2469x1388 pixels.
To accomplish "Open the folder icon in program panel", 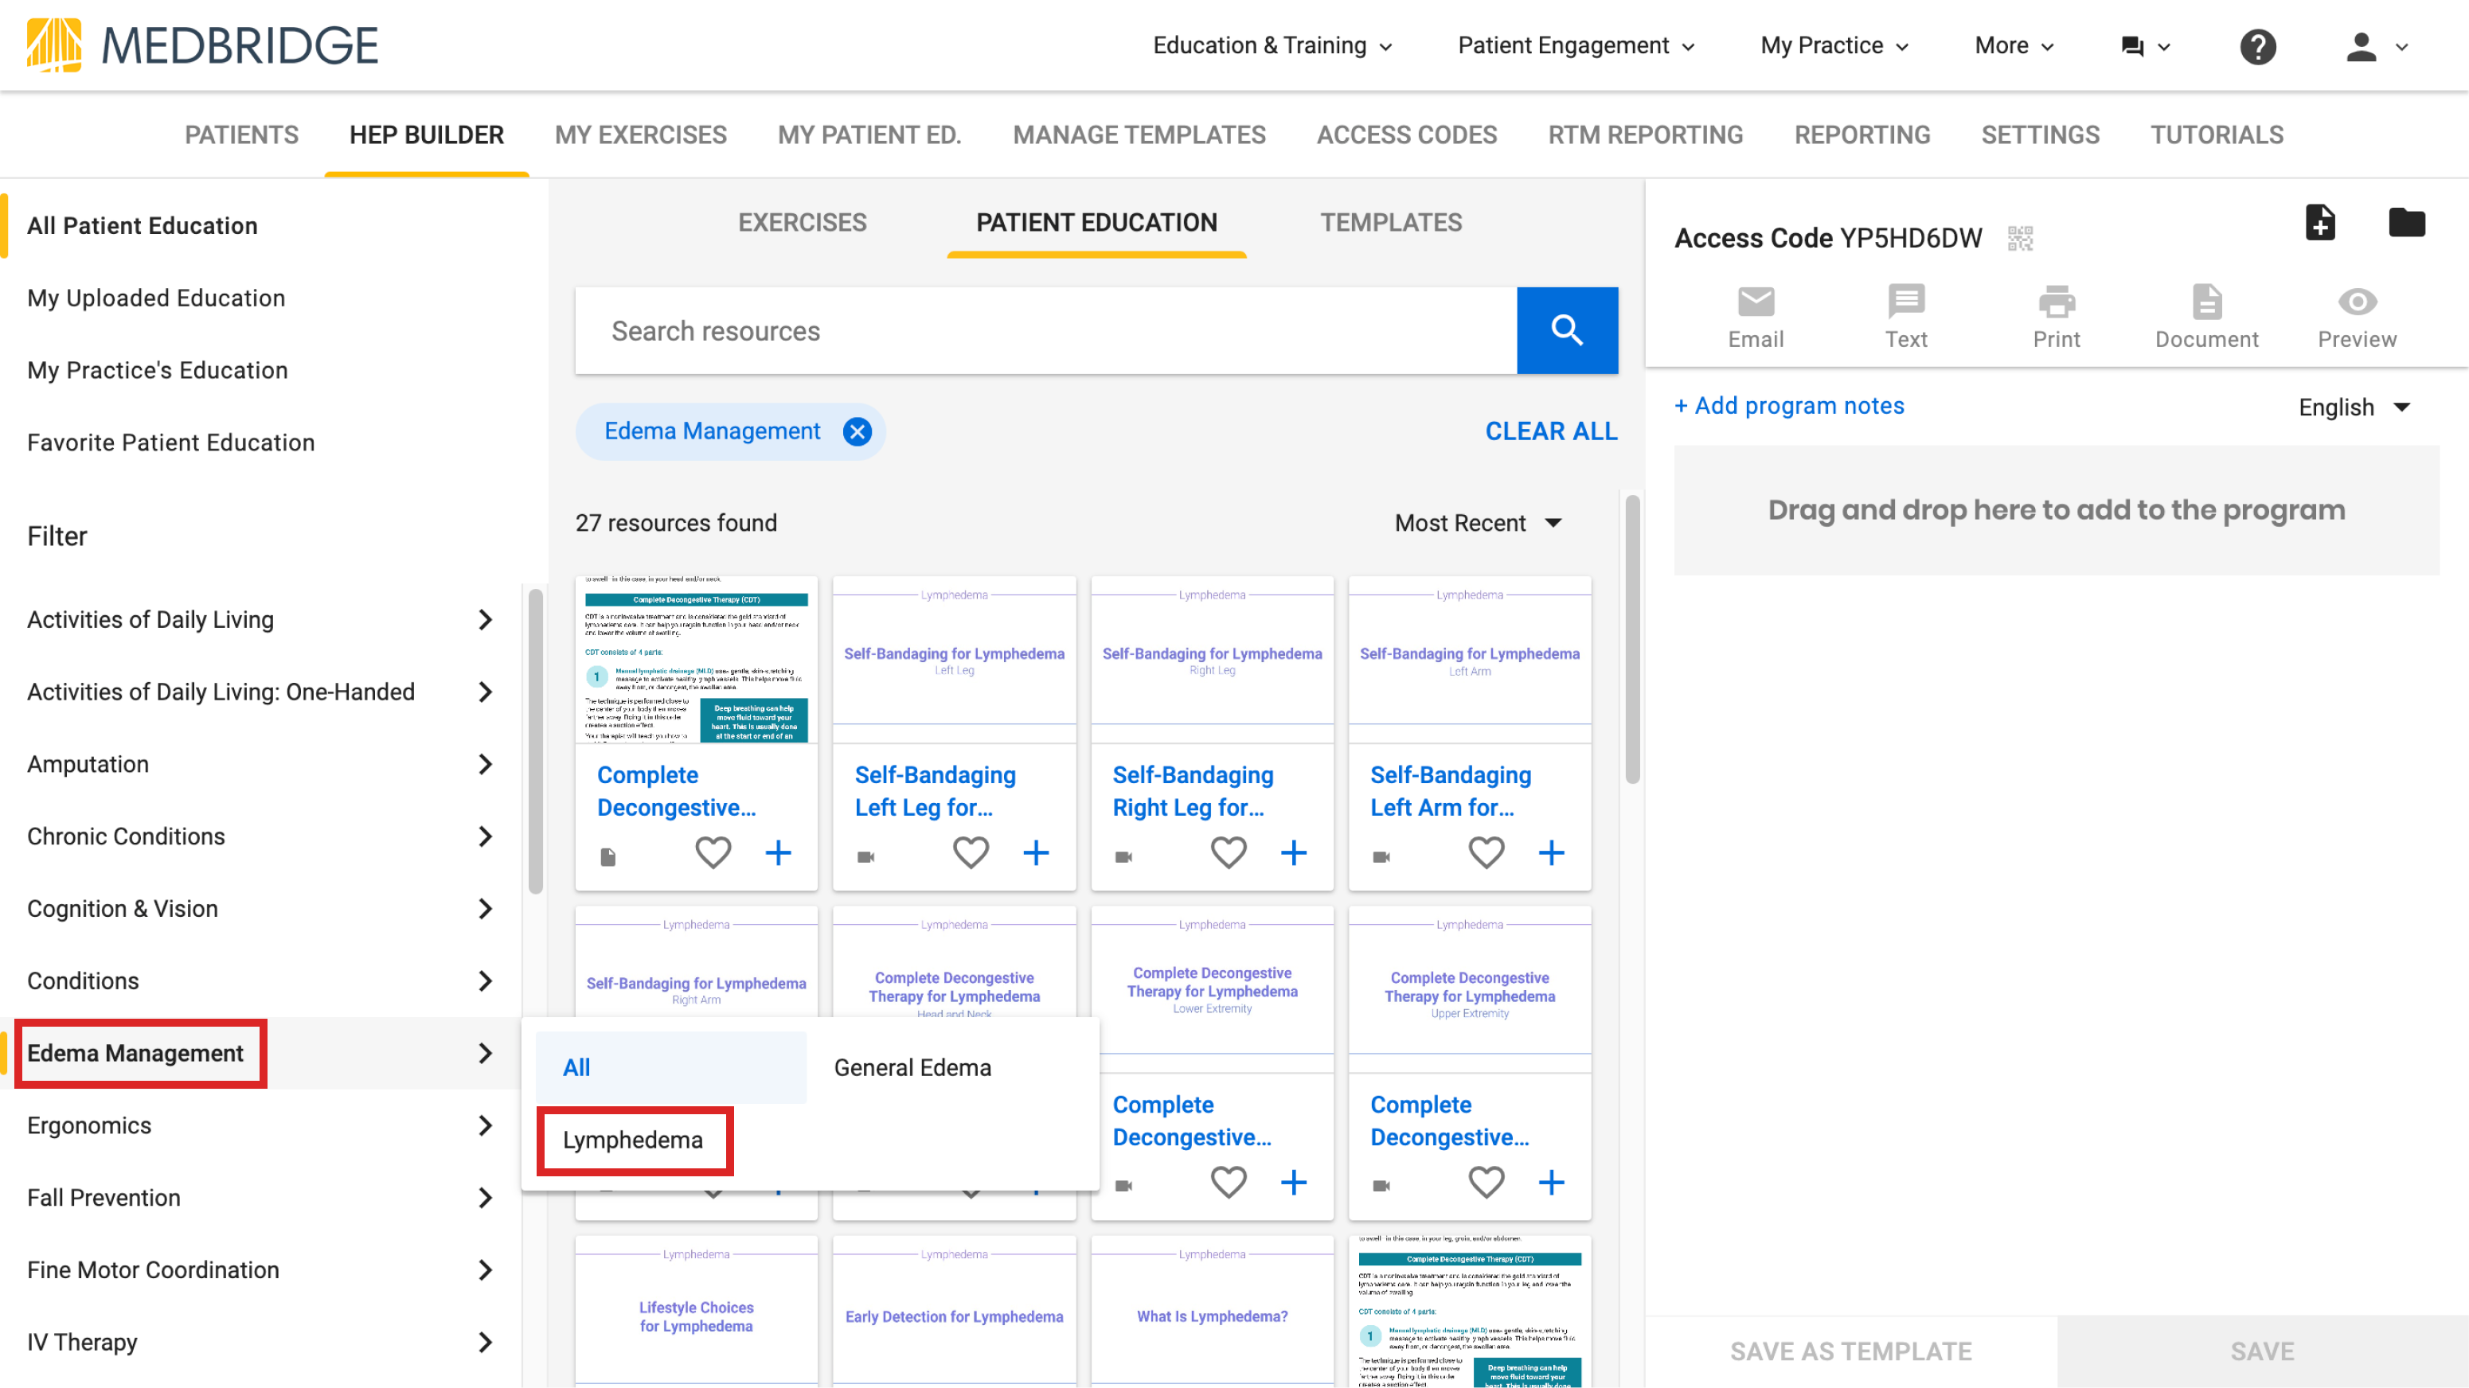I will click(2406, 223).
